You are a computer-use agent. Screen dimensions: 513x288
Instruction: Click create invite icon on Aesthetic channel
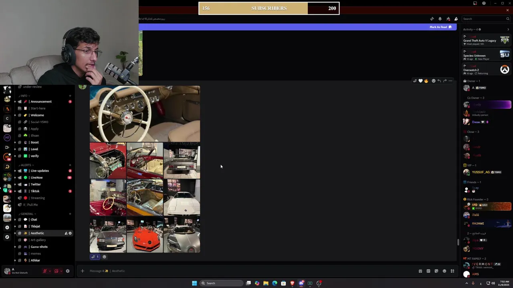[x=66, y=233]
